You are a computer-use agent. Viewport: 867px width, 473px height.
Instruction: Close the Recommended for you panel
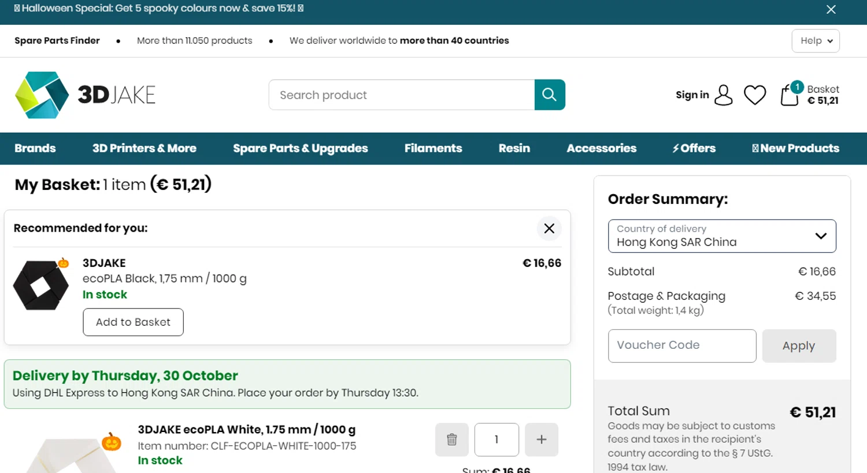tap(549, 228)
